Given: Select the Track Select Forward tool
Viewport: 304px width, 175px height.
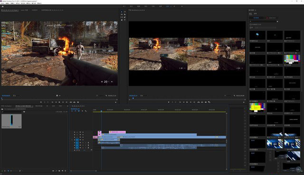Looking at the screenshot, I should tap(124, 12).
